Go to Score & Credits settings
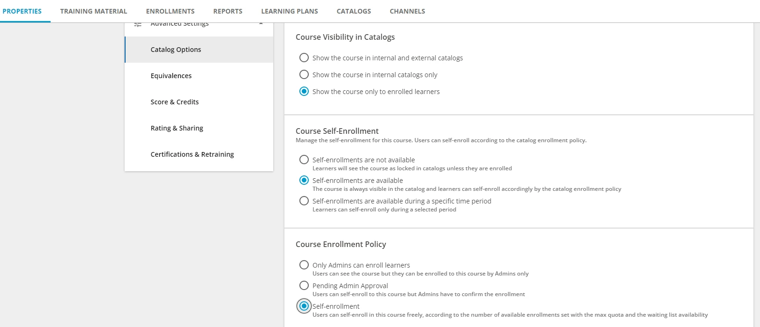The height and width of the screenshot is (327, 760). (x=174, y=102)
